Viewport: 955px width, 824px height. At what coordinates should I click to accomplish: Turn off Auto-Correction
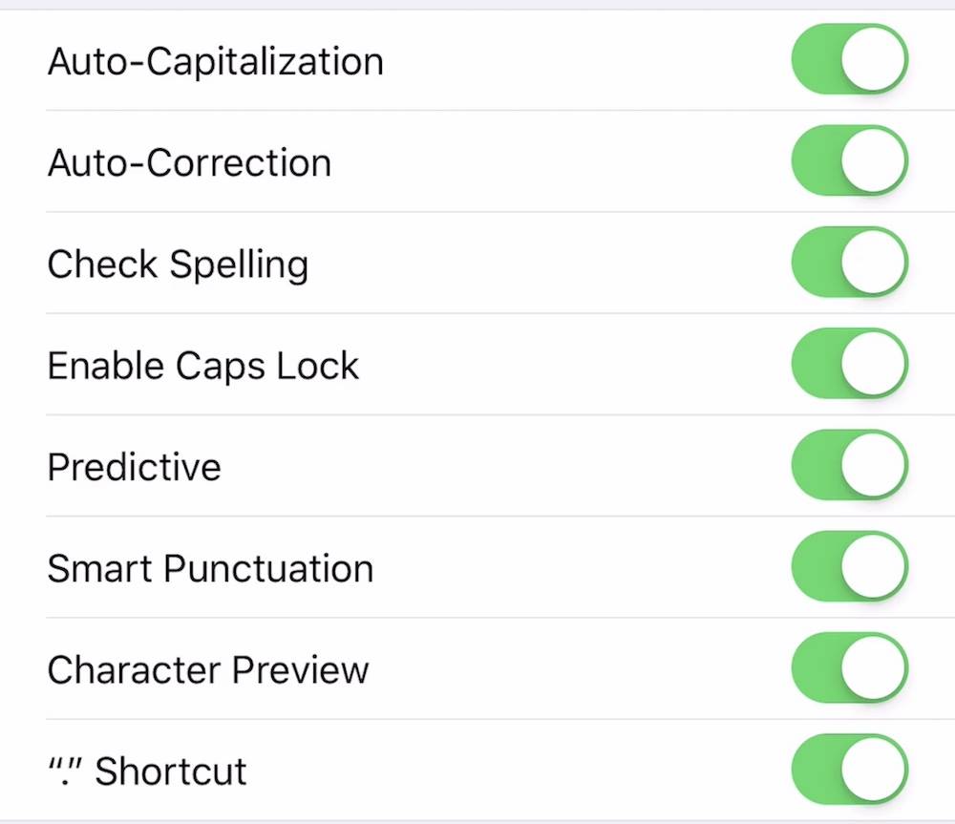pos(849,160)
